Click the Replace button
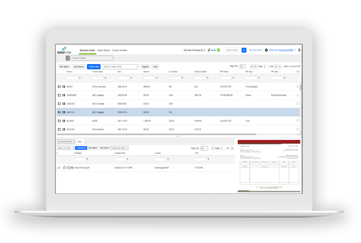The width and height of the screenshot is (361, 243). pyautogui.click(x=145, y=67)
